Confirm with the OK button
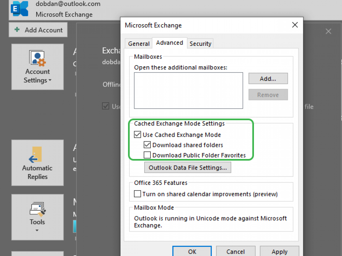Image resolution: width=342 pixels, height=256 pixels. pos(192,251)
